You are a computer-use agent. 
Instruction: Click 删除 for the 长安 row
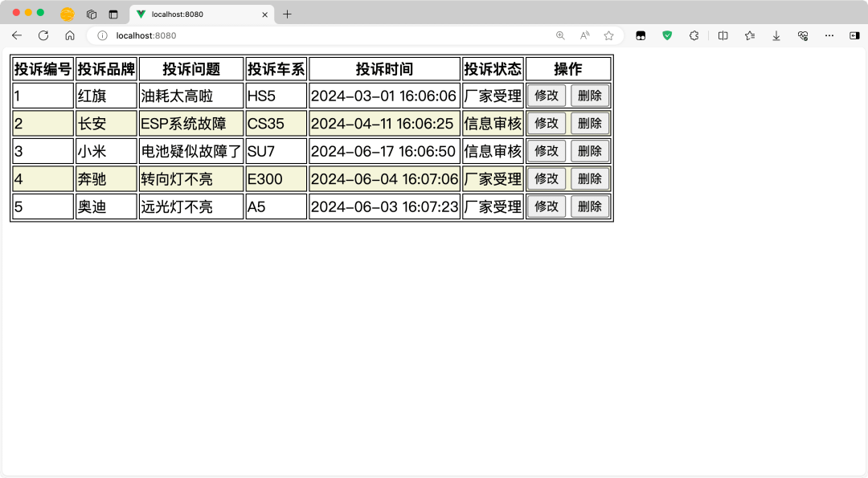[590, 124]
